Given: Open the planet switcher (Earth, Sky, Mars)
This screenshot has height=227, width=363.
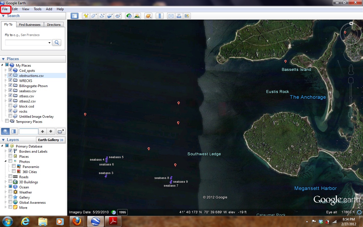Looking at the screenshot, I should (148, 16).
